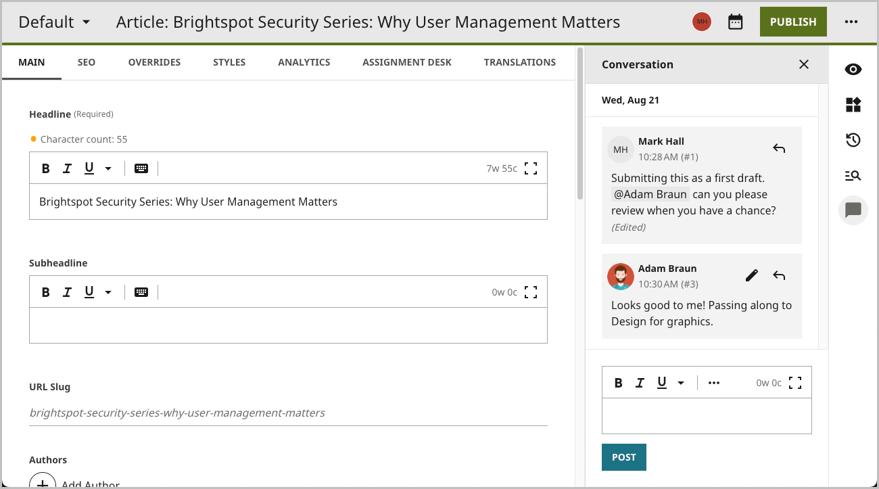
Task: Toggle italic in Subheadline toolbar
Action: (x=67, y=292)
